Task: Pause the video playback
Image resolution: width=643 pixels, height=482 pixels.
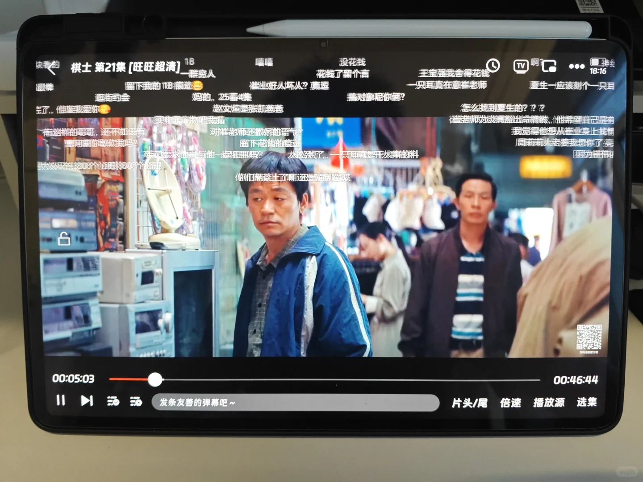Action: tap(61, 400)
